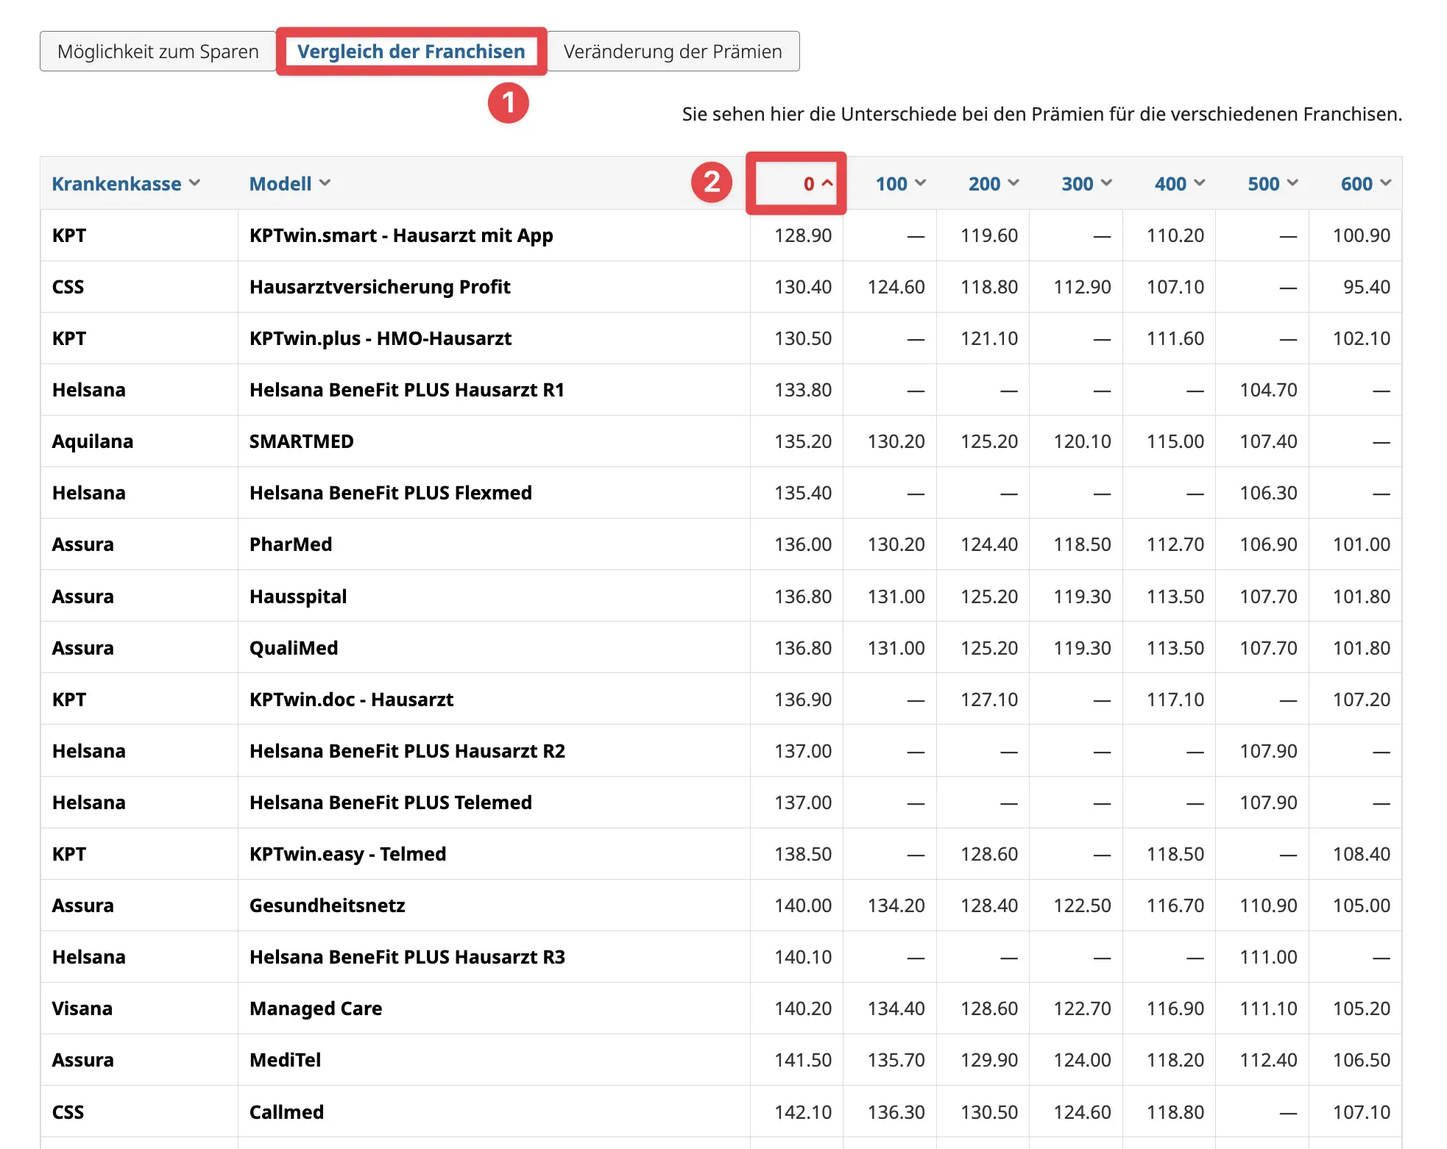Click the Managed Care model name
Viewport: 1447px width, 1149px height.
point(316,1009)
